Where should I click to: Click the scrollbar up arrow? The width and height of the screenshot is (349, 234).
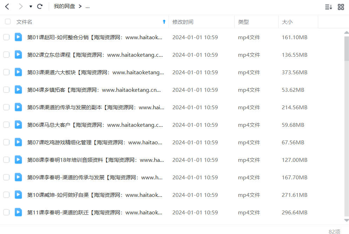tap(346, 33)
